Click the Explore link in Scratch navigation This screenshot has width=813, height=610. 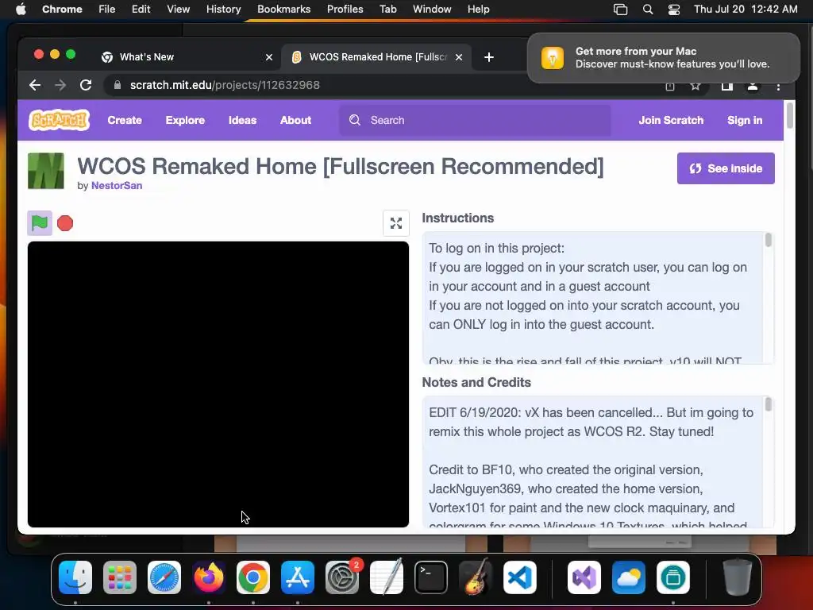pyautogui.click(x=185, y=120)
